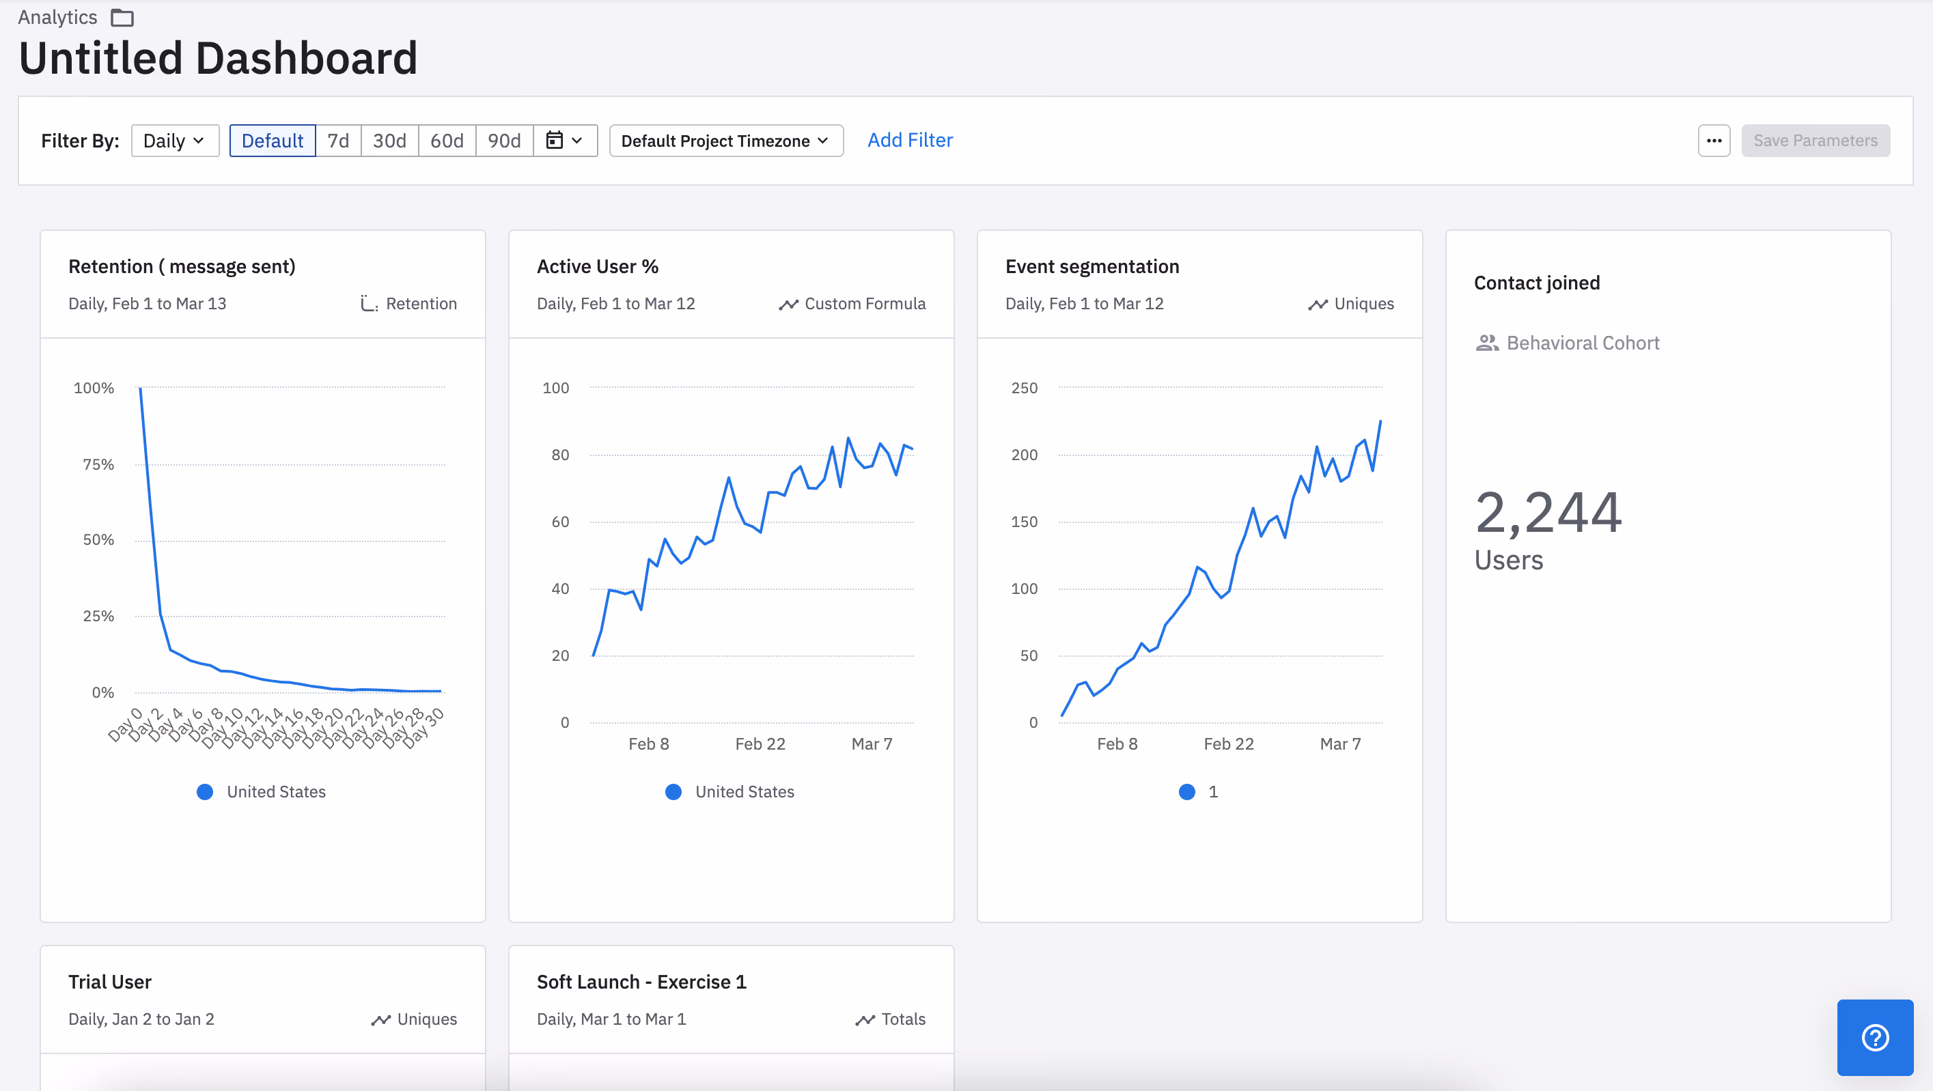Screen dimensions: 1933x1091
Task: Click the Untitled Dashboard title
Action: pos(218,59)
